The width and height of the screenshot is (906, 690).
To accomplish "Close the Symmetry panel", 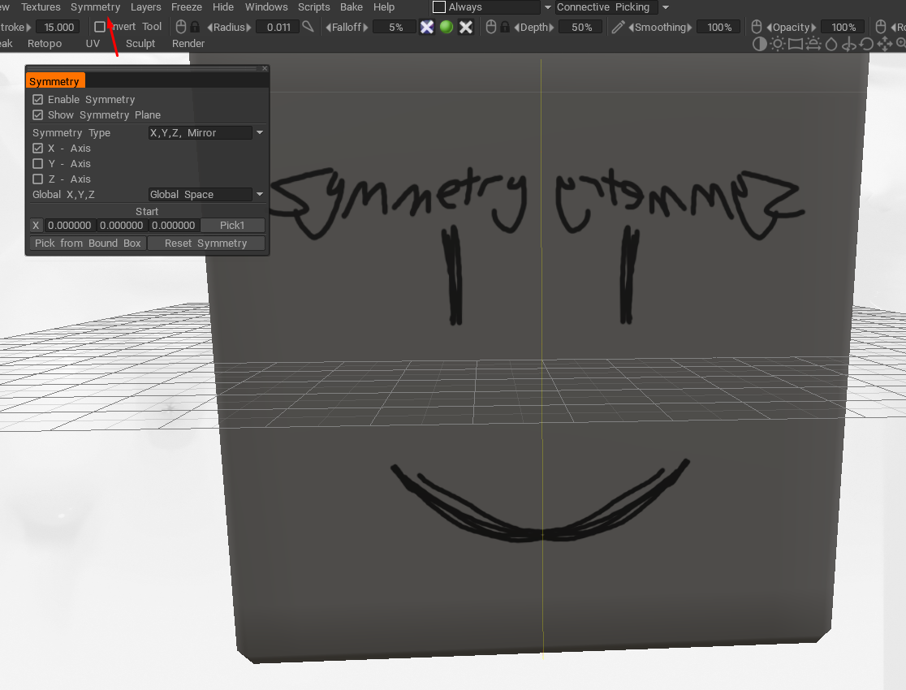I will (x=265, y=68).
